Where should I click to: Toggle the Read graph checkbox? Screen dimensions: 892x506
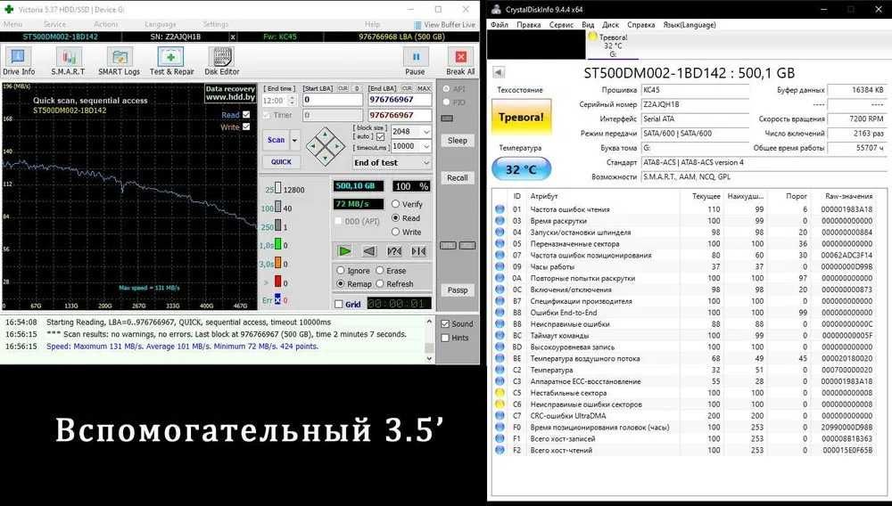click(x=246, y=114)
